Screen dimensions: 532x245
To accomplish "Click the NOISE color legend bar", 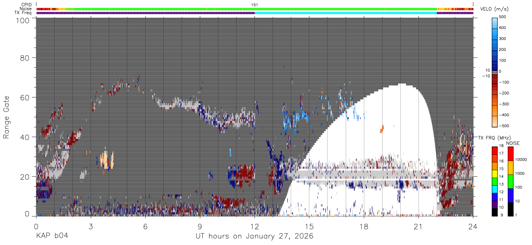I will (510, 181).
